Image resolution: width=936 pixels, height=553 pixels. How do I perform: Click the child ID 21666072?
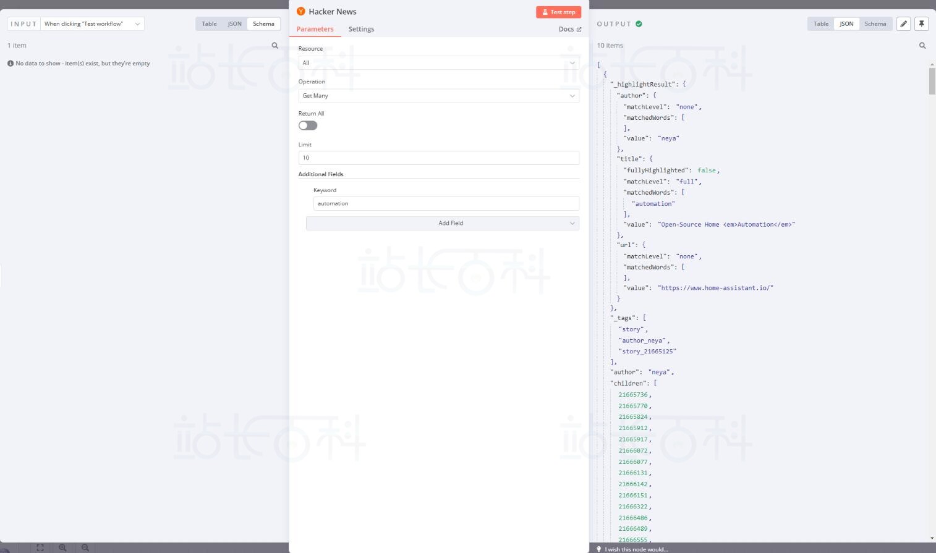tap(633, 451)
